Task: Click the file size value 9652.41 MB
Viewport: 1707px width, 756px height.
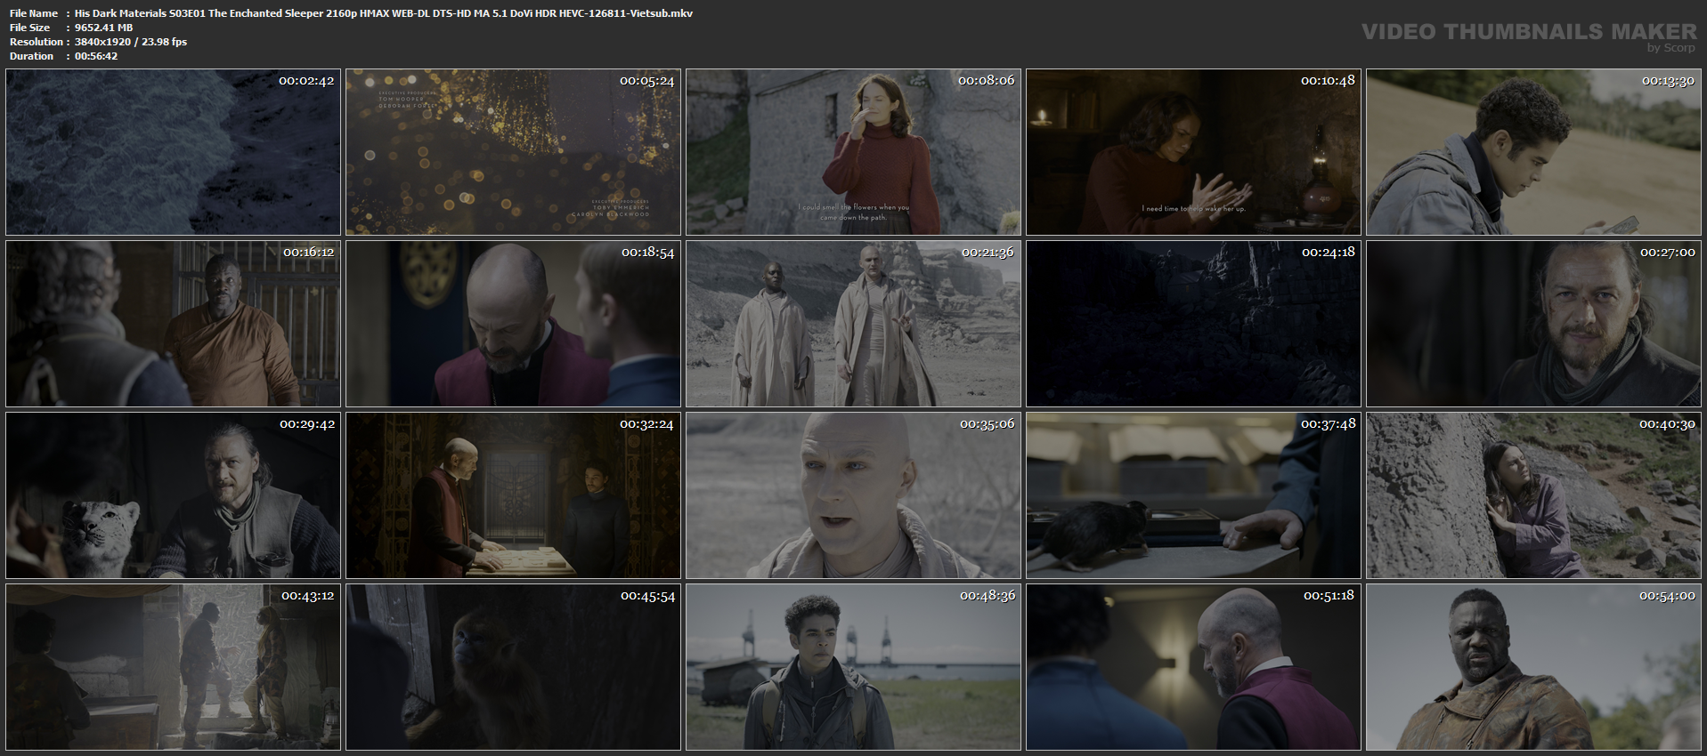Action: pyautogui.click(x=104, y=28)
